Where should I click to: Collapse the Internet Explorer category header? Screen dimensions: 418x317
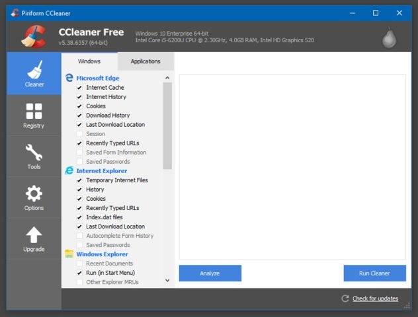pos(101,170)
